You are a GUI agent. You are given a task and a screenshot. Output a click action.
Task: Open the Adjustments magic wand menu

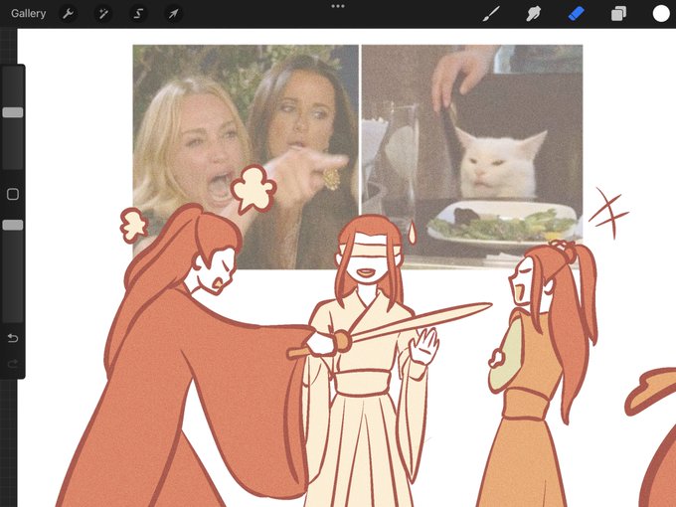click(103, 14)
